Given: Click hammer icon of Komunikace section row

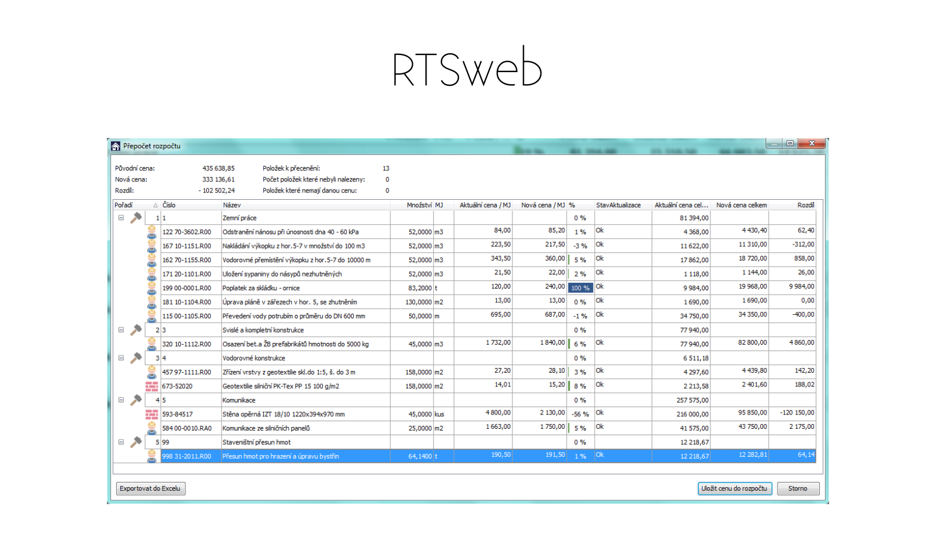Looking at the screenshot, I should [x=136, y=400].
